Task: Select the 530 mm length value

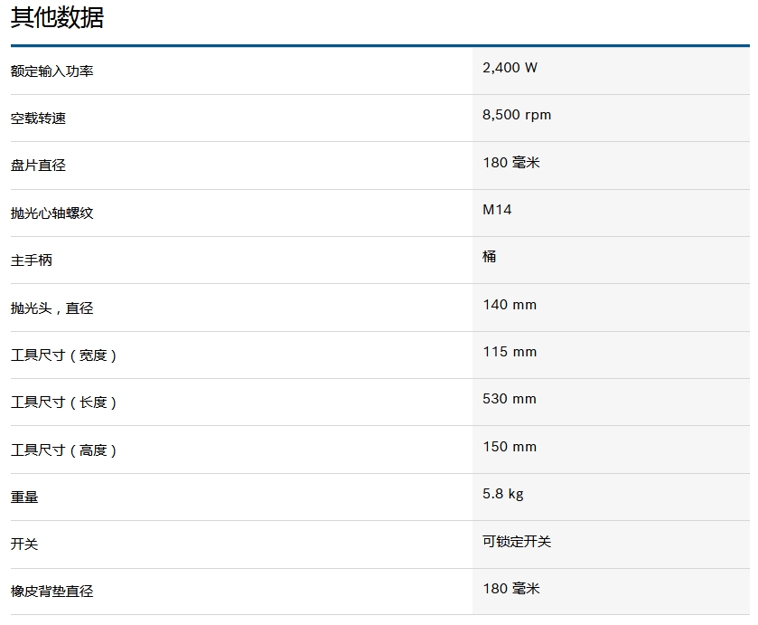Action: pyautogui.click(x=510, y=399)
